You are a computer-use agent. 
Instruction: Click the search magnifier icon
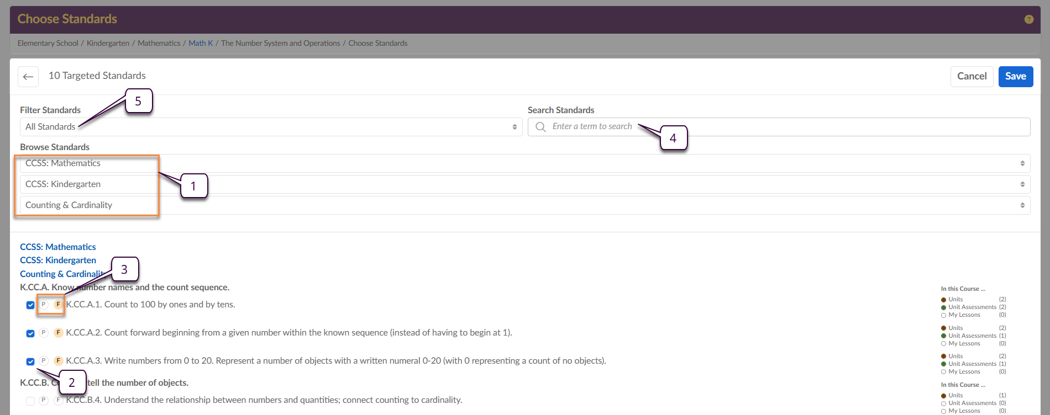tap(540, 127)
